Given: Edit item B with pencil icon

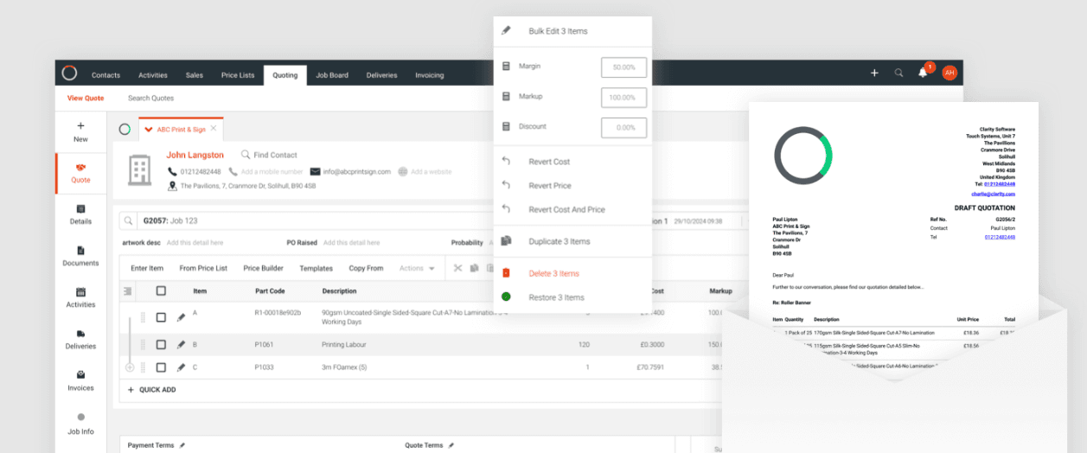Looking at the screenshot, I should coord(181,344).
